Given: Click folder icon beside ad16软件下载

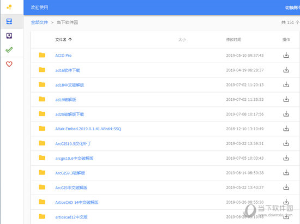Looking at the screenshot, I should (41, 70).
